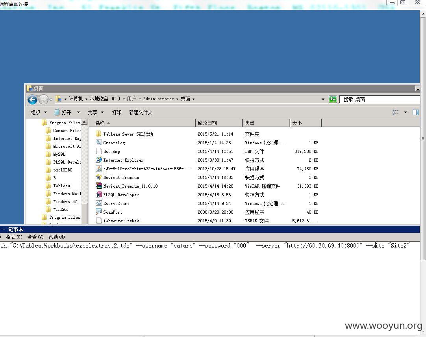Open the Tableau Sever SQL驱动 folder icon
This screenshot has height=337, width=426.
tap(98, 134)
